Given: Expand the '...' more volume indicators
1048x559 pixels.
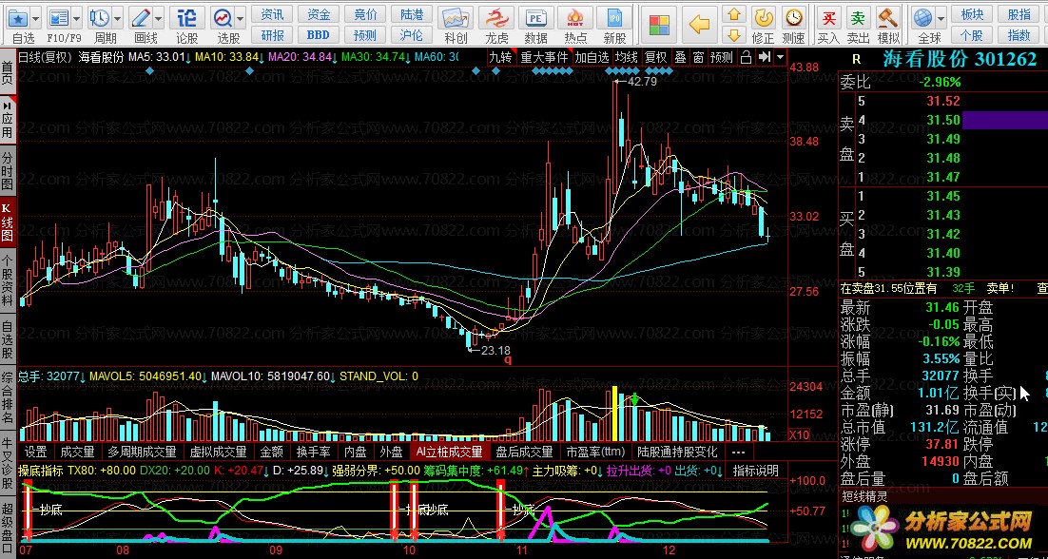Looking at the screenshot, I should (739, 453).
